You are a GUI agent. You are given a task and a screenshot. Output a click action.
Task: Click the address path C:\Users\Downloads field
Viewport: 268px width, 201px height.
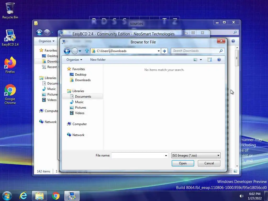click(x=126, y=51)
